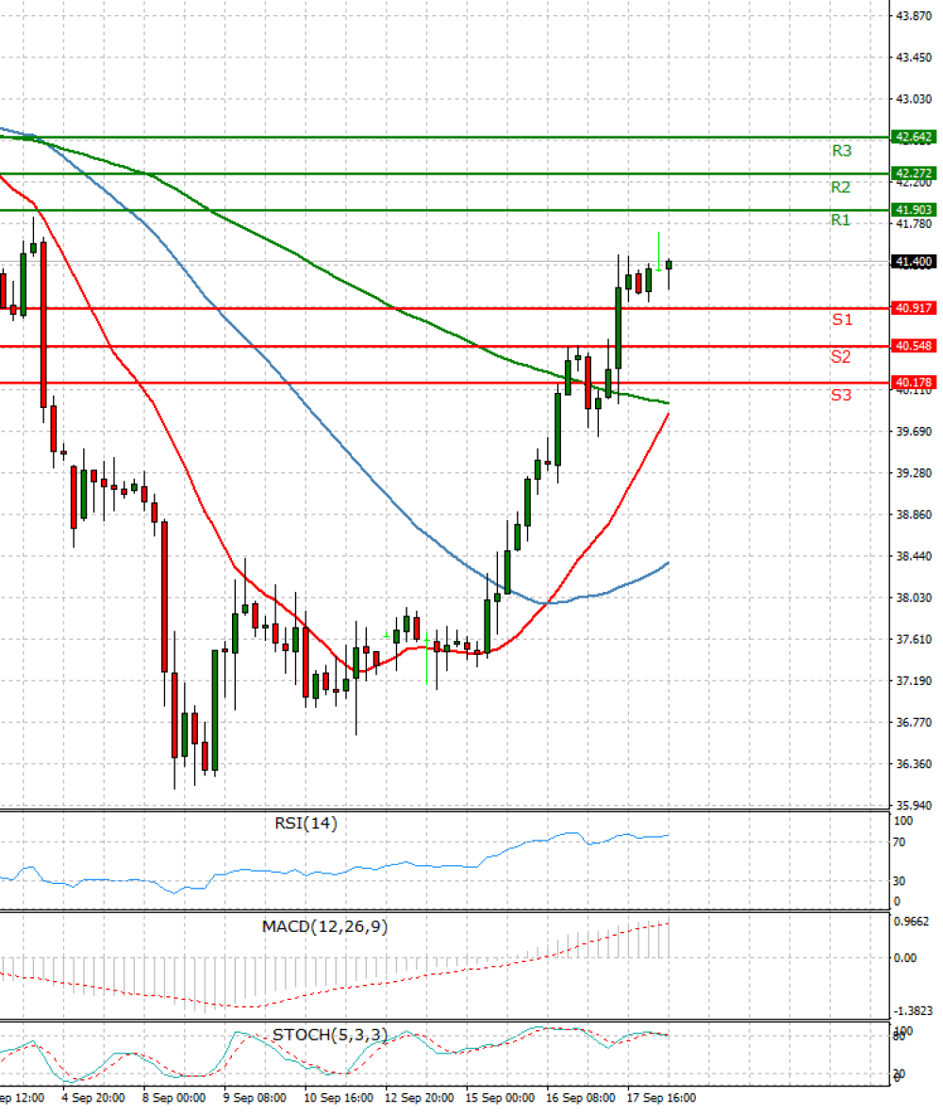Click the 41.903 R1 price label
The width and height of the screenshot is (943, 1112).
pos(913,210)
